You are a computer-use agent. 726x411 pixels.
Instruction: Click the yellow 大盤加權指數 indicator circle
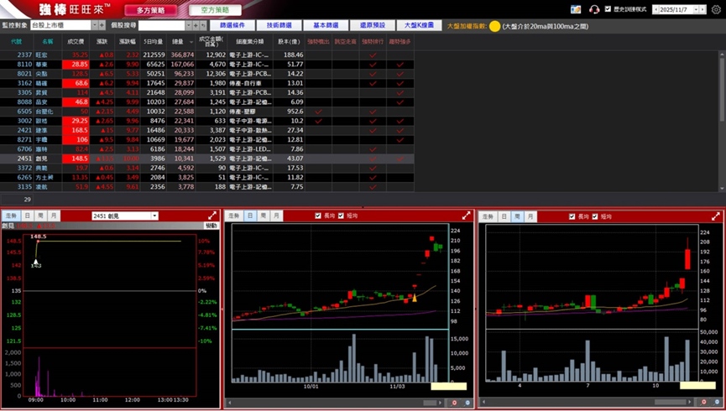[495, 26]
